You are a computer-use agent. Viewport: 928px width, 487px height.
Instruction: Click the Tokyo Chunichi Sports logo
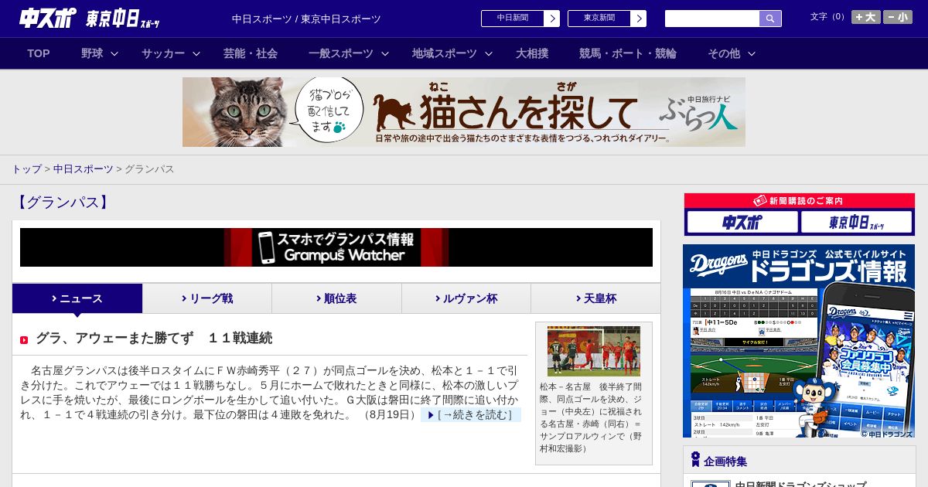point(124,19)
